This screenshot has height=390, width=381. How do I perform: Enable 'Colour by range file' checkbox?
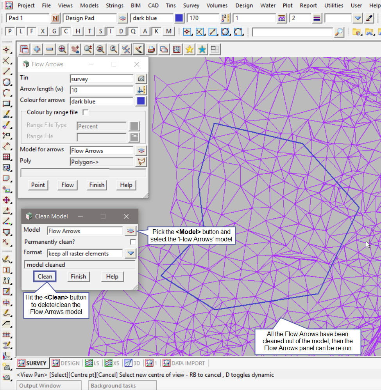86,112
